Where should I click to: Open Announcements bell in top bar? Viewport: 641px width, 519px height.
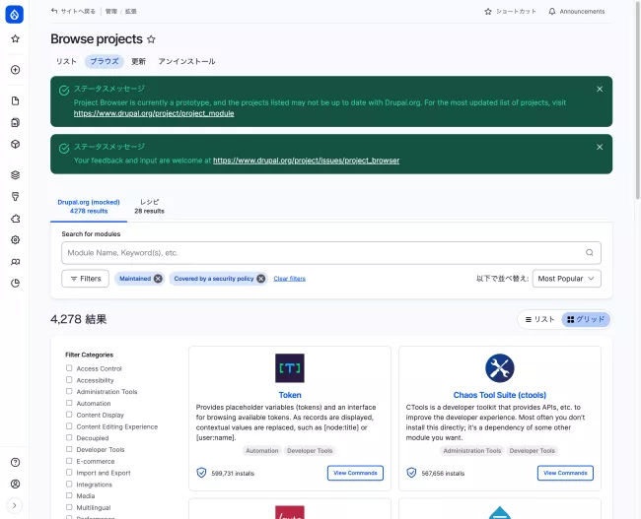577,12
